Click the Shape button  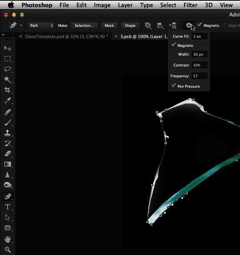tap(130, 26)
